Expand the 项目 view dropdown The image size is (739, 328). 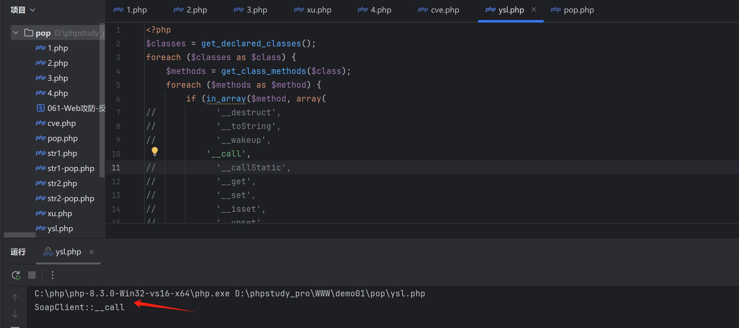point(33,10)
